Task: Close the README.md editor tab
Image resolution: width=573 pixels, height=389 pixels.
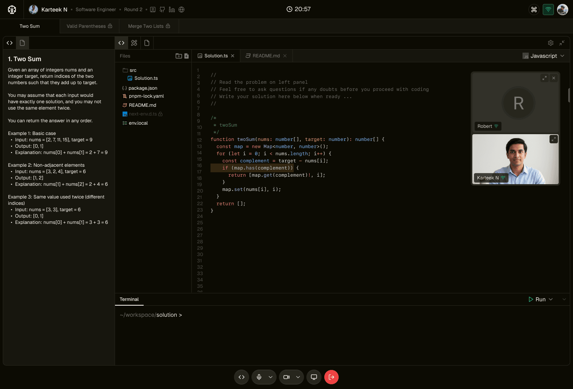Action: [285, 56]
